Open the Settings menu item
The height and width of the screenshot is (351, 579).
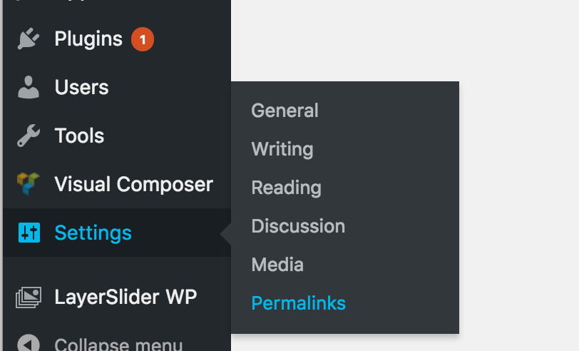pos(117,233)
